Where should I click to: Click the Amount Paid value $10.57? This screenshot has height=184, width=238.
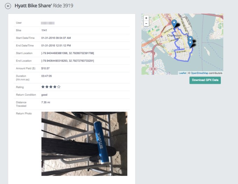click(x=45, y=68)
